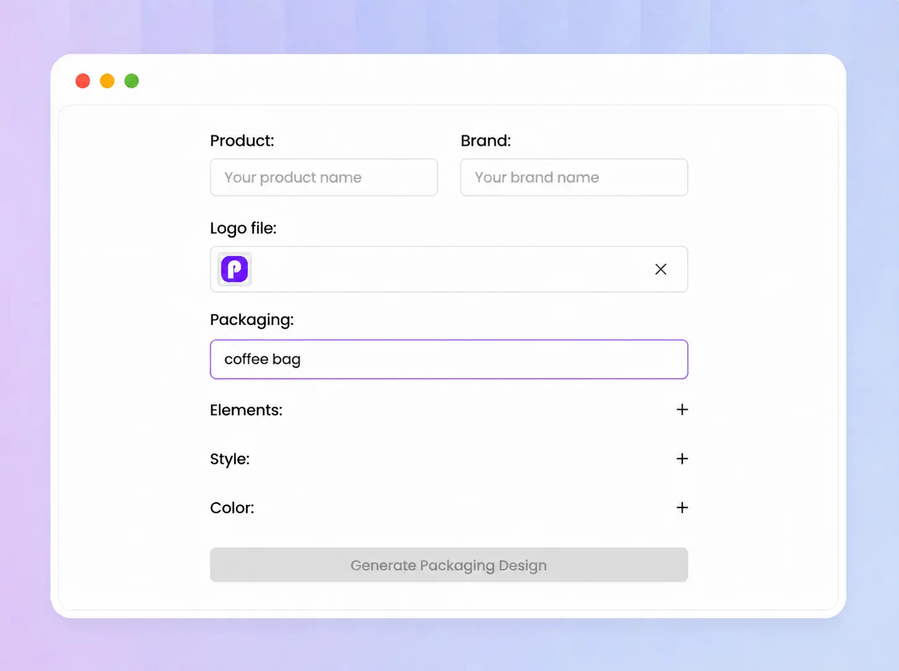Click the Product name input field
Image resolution: width=899 pixels, height=671 pixels.
tap(323, 178)
